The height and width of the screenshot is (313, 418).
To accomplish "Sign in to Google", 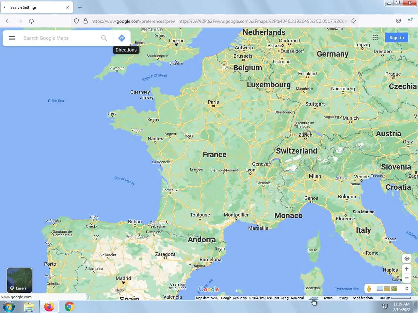I will 396,37.
